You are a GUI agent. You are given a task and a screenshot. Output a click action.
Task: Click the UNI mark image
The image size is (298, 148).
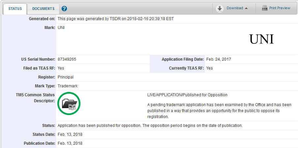click(261, 39)
